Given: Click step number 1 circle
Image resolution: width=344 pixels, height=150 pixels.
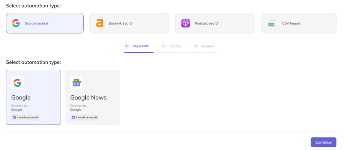Looking at the screenshot, I should click(127, 46).
